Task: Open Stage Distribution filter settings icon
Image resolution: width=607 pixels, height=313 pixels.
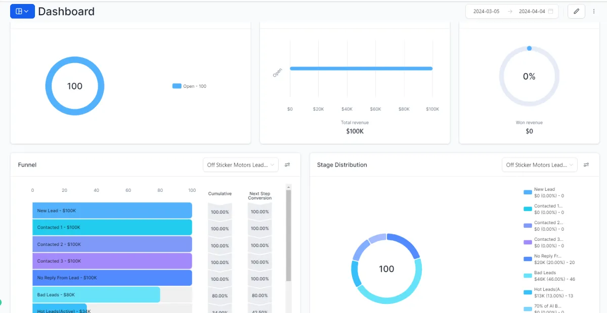Action: [x=586, y=165]
